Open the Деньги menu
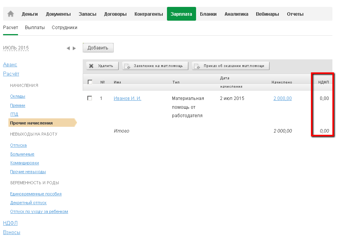This screenshot has height=239, width=337. tap(29, 14)
